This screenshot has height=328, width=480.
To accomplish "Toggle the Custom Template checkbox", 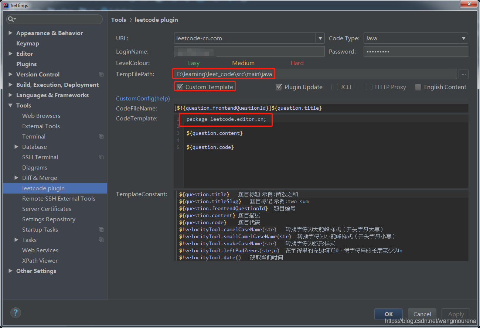I will [x=180, y=87].
